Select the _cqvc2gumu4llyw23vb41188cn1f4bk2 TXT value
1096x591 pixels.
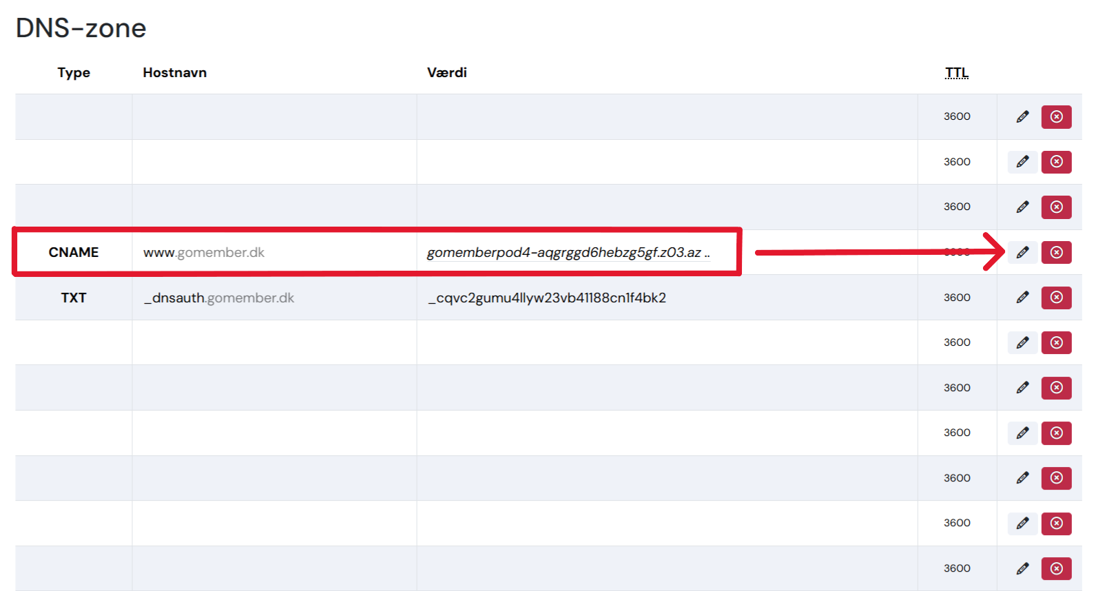tap(547, 298)
